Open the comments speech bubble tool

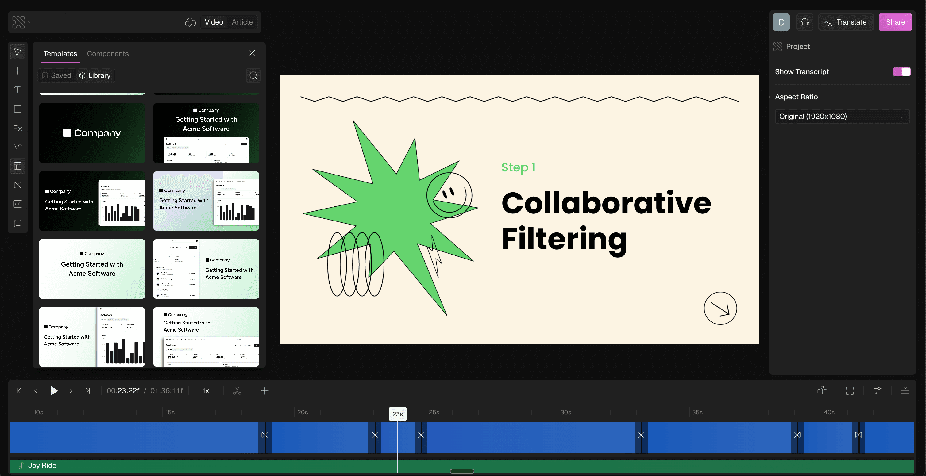(x=17, y=223)
